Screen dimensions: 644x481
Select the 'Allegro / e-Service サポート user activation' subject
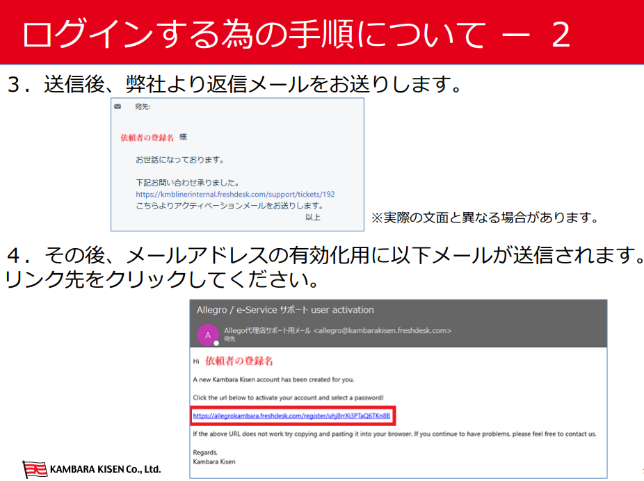pyautogui.click(x=285, y=310)
